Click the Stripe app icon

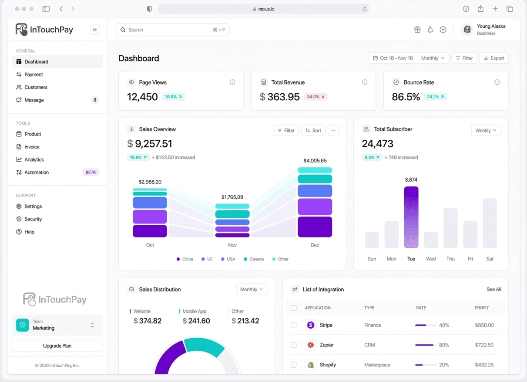tap(310, 325)
